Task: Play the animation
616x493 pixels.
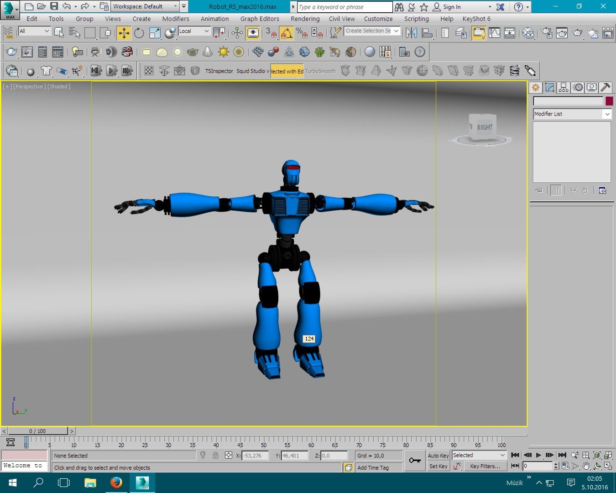Action: coord(538,455)
